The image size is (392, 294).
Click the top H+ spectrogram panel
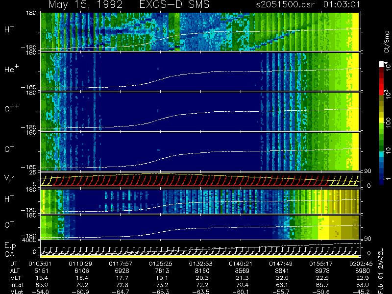(x=199, y=32)
